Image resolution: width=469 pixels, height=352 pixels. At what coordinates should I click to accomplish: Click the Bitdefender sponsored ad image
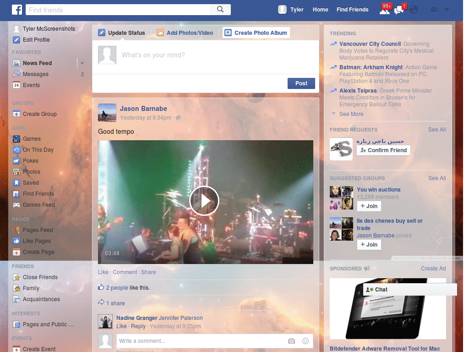coord(387,309)
